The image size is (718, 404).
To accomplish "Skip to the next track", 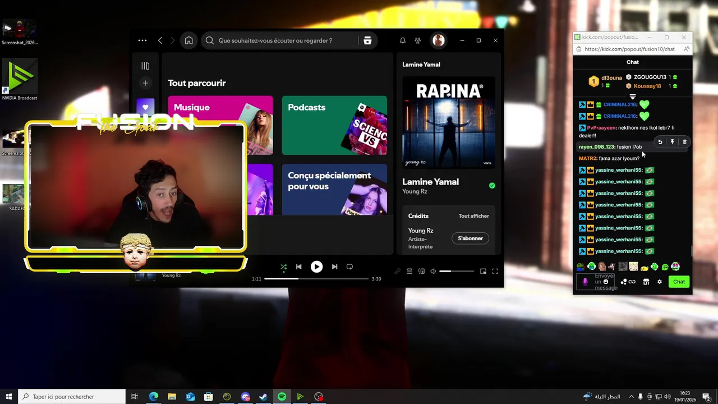I will [x=334, y=267].
